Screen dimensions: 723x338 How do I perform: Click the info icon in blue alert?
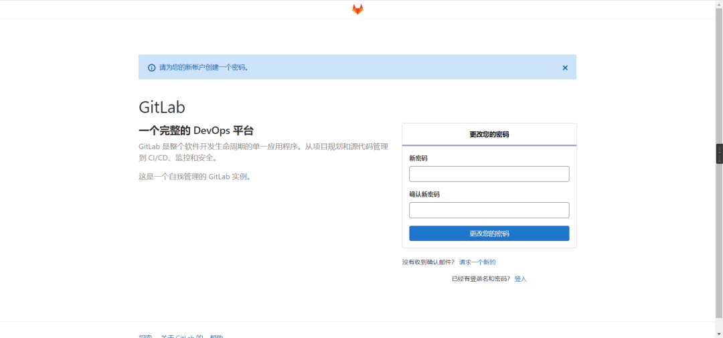(151, 68)
